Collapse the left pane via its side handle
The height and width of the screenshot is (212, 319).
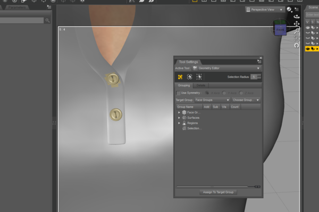click(x=54, y=123)
